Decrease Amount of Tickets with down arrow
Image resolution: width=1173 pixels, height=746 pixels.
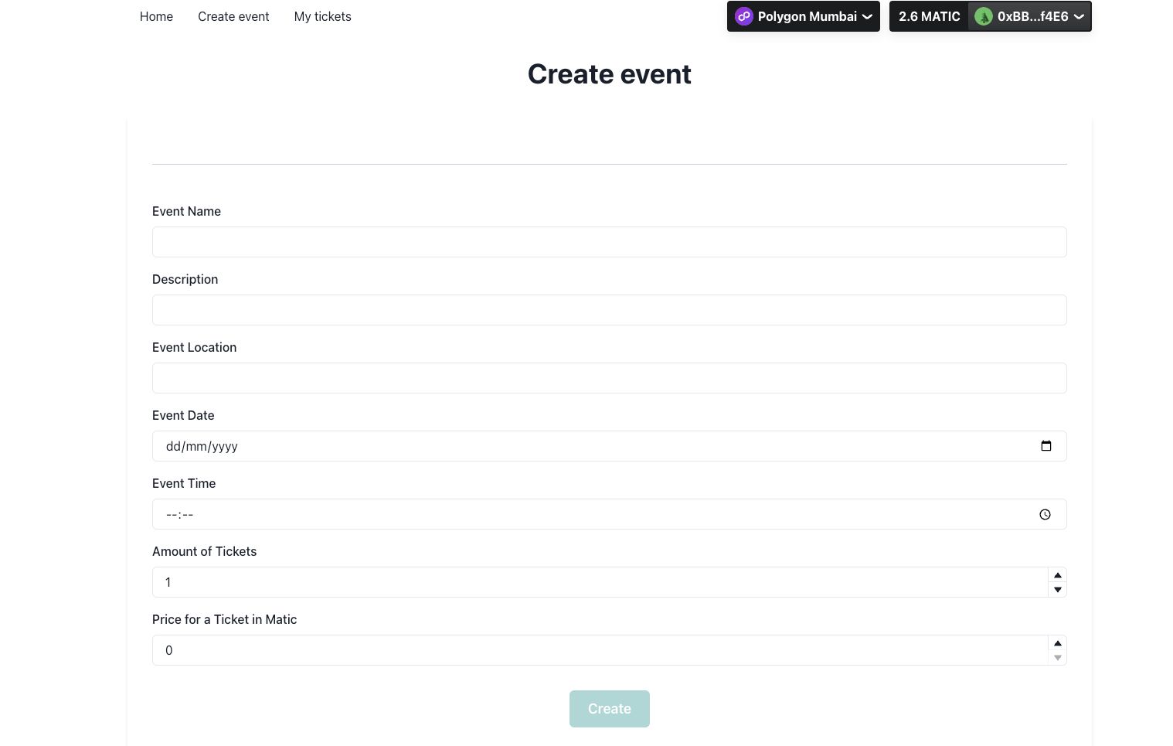(1057, 590)
